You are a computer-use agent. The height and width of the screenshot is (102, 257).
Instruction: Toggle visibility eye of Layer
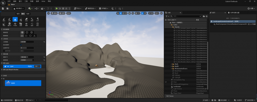[8, 66]
